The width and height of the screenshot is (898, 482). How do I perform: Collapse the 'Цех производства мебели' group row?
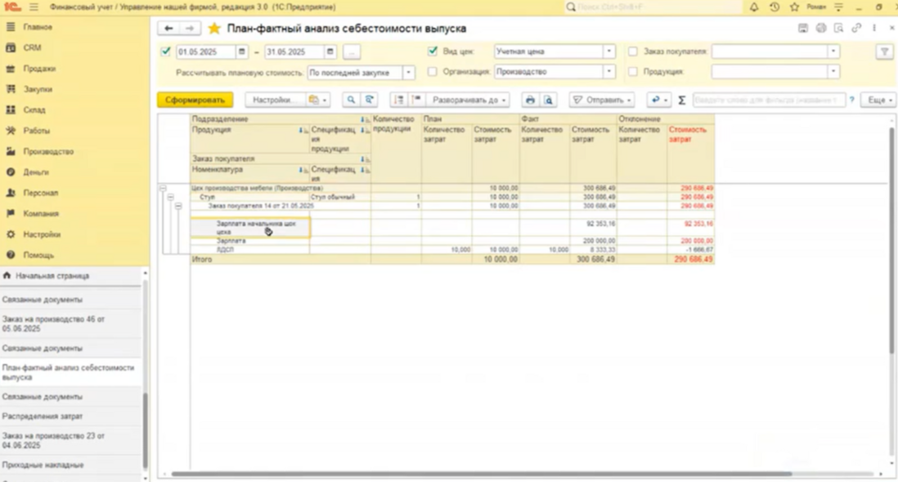coord(163,189)
